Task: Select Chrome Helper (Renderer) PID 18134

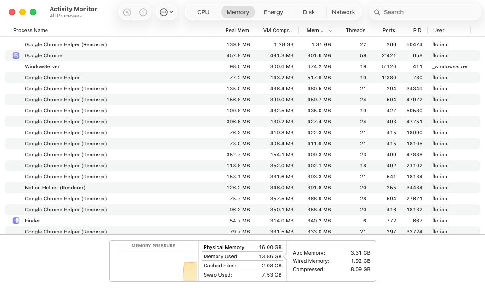Action: 243,177
